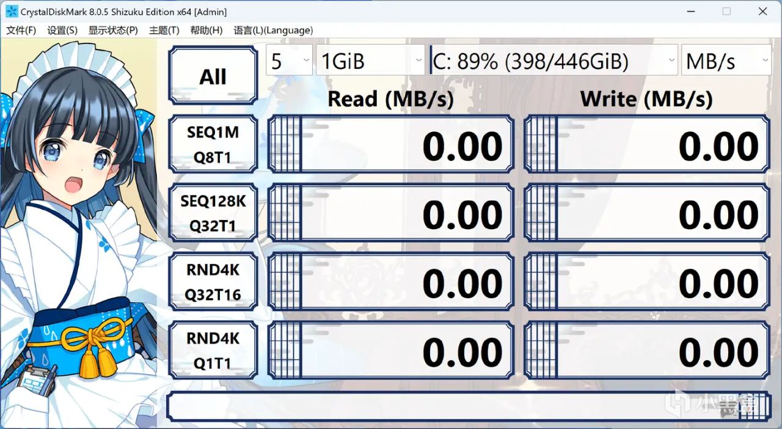This screenshot has width=782, height=429.
Task: Open the 文件(F) menu
Action: click(21, 31)
